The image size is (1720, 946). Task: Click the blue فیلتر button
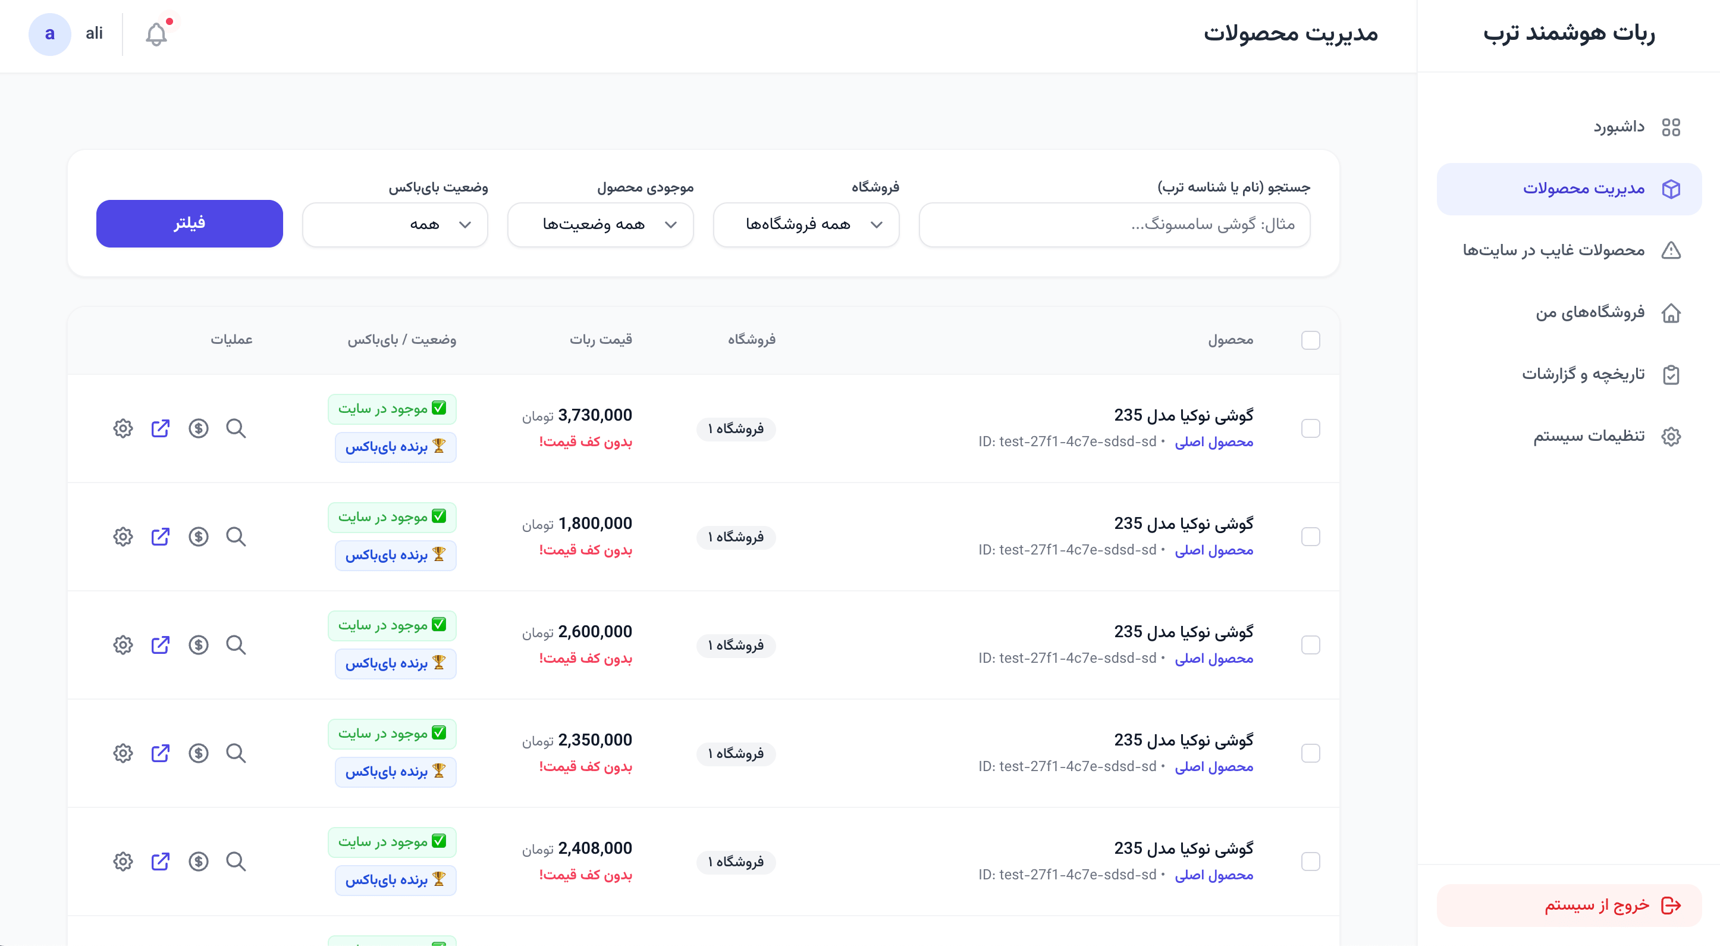pyautogui.click(x=190, y=223)
